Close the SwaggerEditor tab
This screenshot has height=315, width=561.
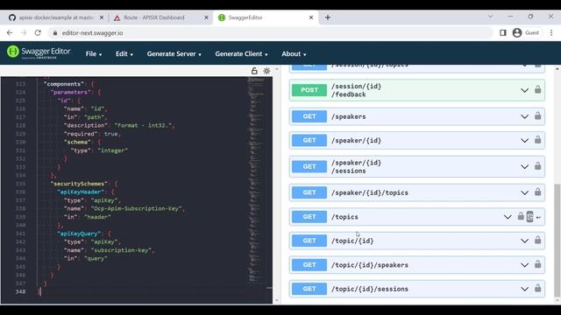311,17
